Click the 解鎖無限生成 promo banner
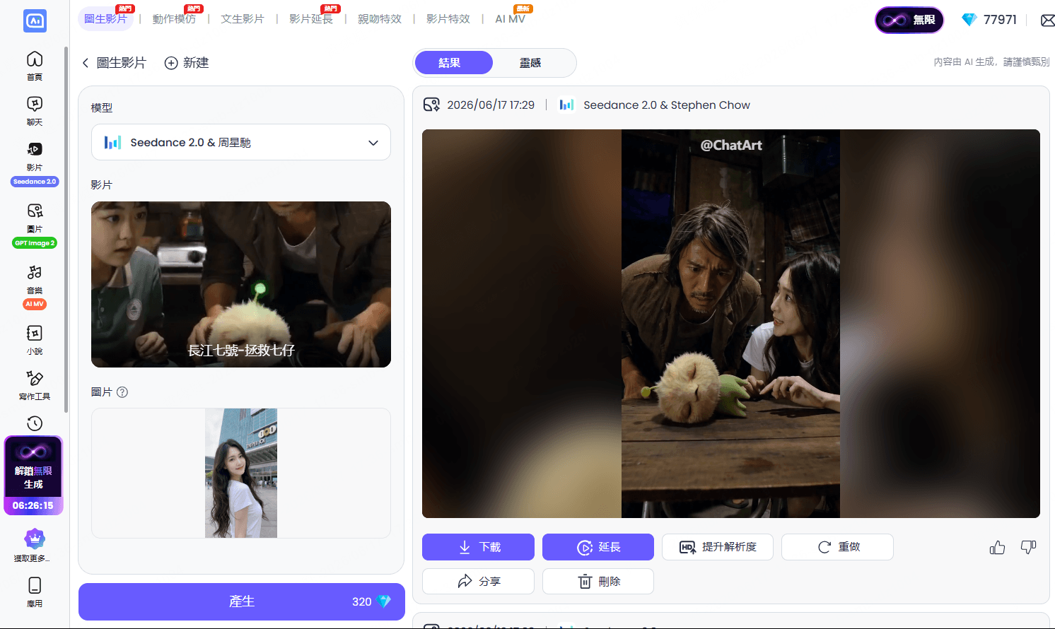This screenshot has width=1055, height=629. tap(34, 475)
